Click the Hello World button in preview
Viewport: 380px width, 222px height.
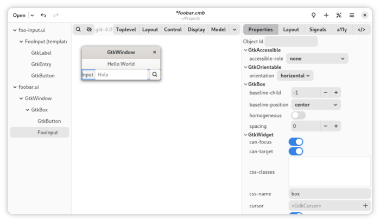121,64
